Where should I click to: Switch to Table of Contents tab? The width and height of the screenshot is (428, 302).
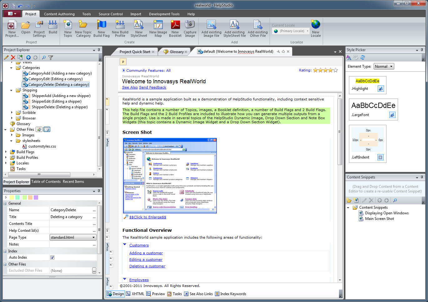coord(46,182)
